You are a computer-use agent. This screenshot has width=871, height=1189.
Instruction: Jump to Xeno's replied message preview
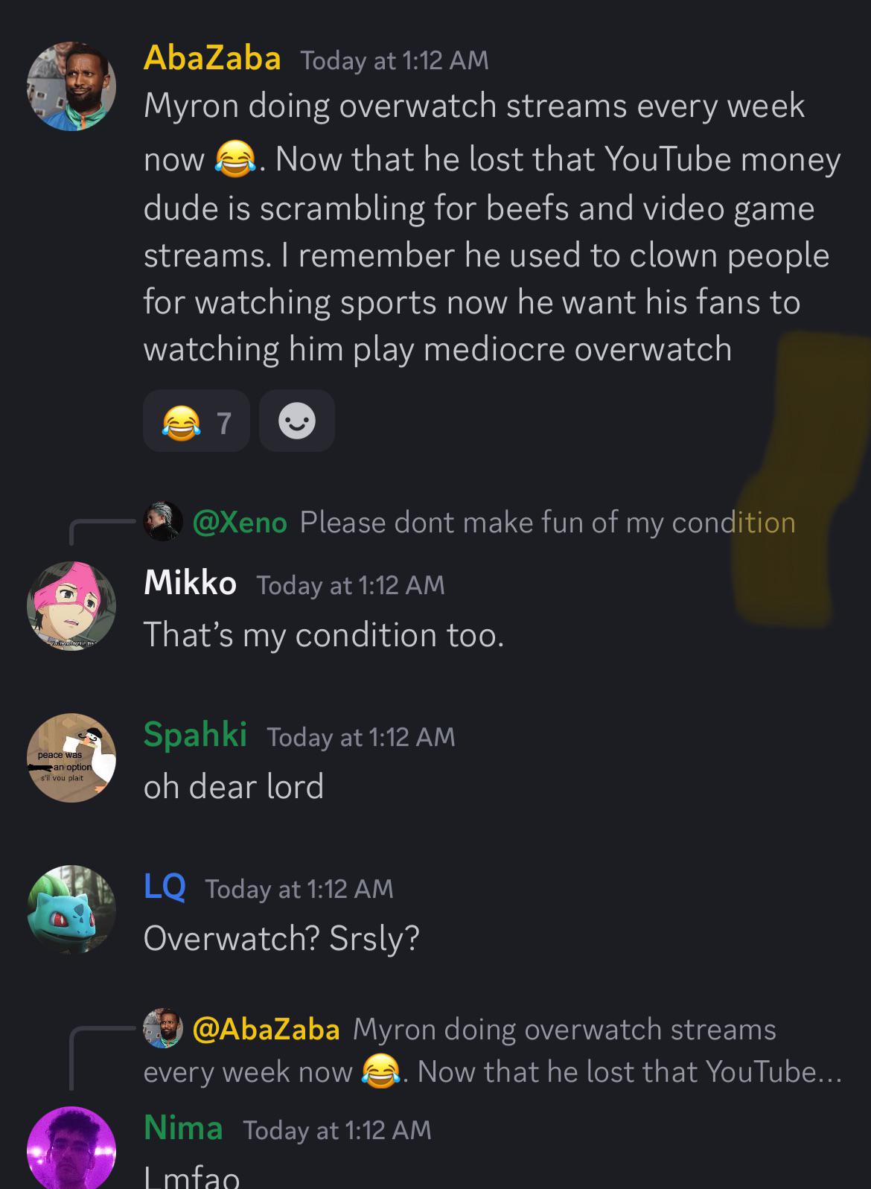pos(548,522)
